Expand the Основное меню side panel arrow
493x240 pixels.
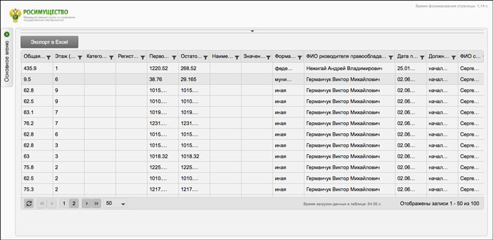point(7,34)
